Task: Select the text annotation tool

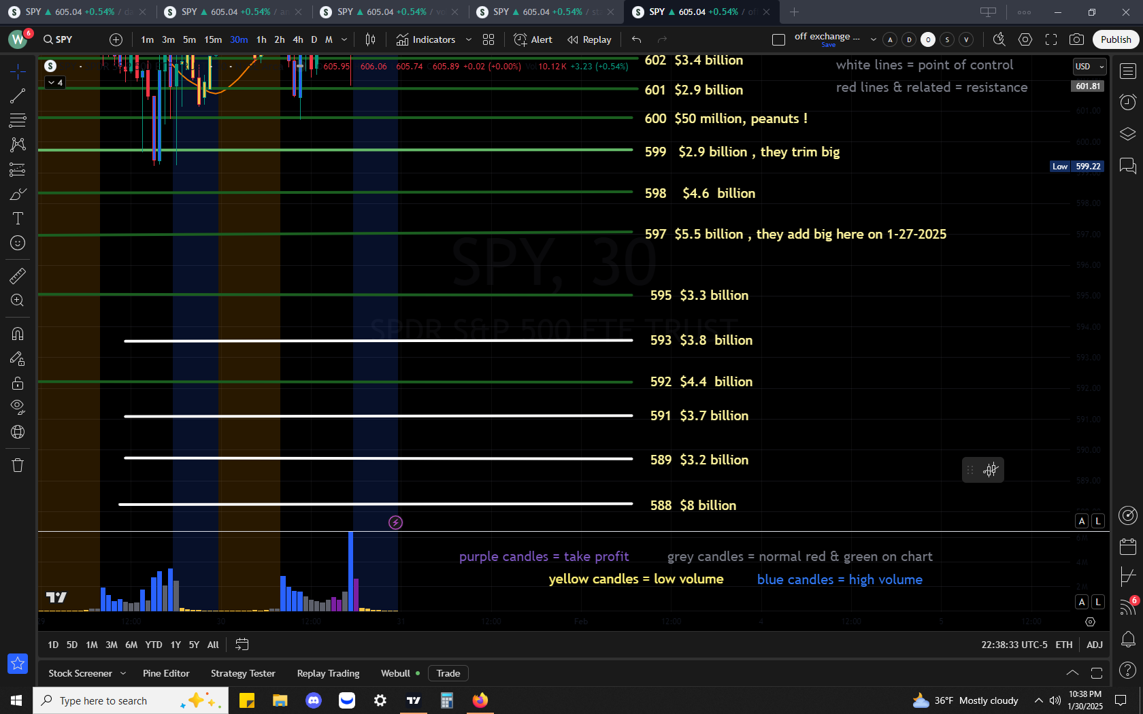Action: pos(18,218)
